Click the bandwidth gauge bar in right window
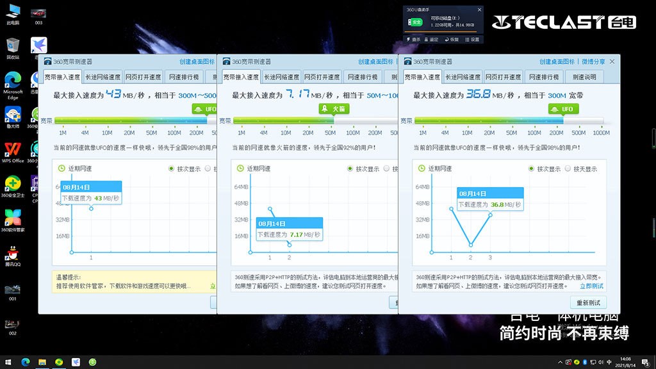The image size is (656, 369). [x=509, y=120]
